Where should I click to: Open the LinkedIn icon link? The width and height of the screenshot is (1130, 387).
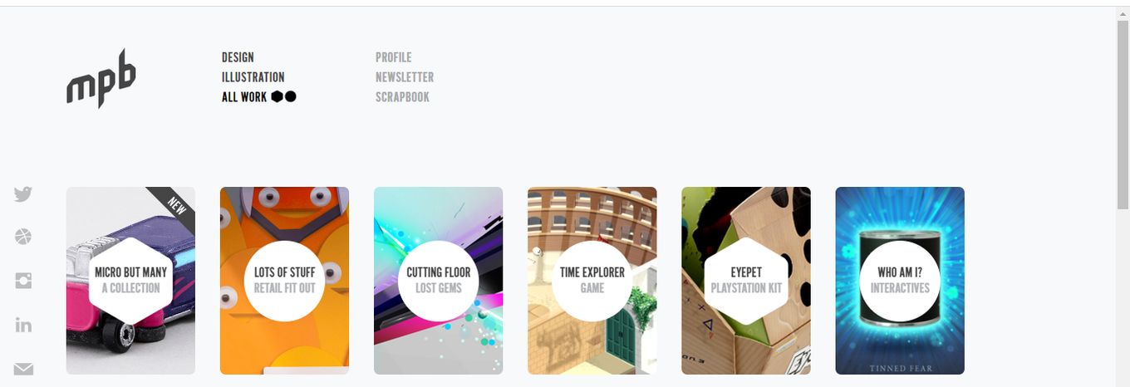click(x=23, y=325)
